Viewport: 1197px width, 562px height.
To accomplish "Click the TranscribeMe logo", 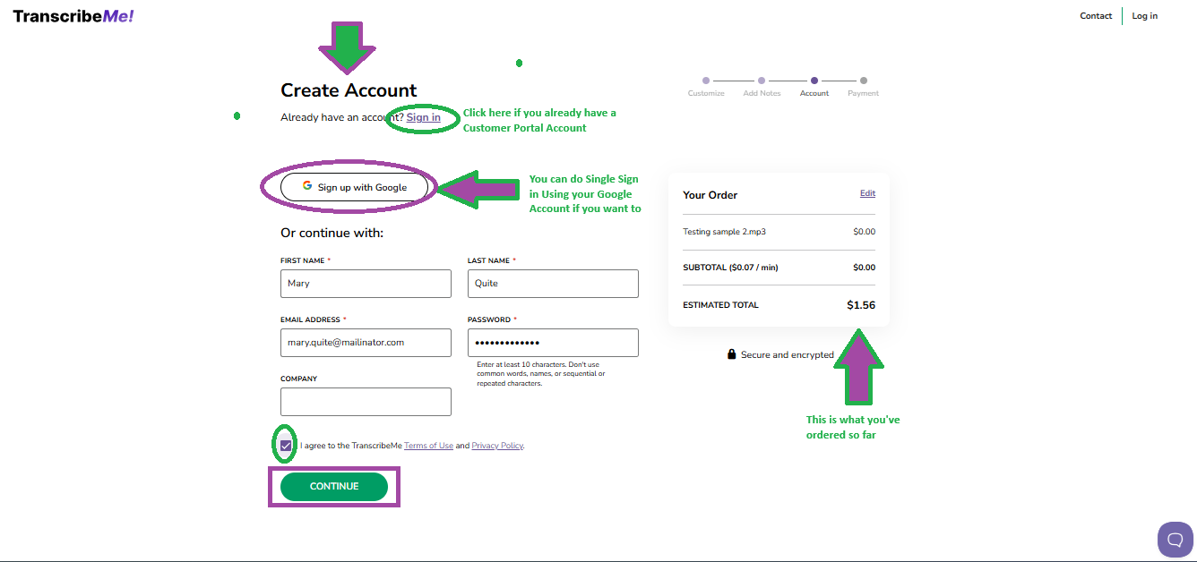I will (x=72, y=15).
